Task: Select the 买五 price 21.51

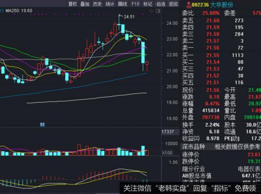Action: (213, 82)
